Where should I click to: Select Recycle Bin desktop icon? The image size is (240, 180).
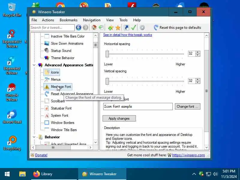pyautogui.click(x=12, y=10)
